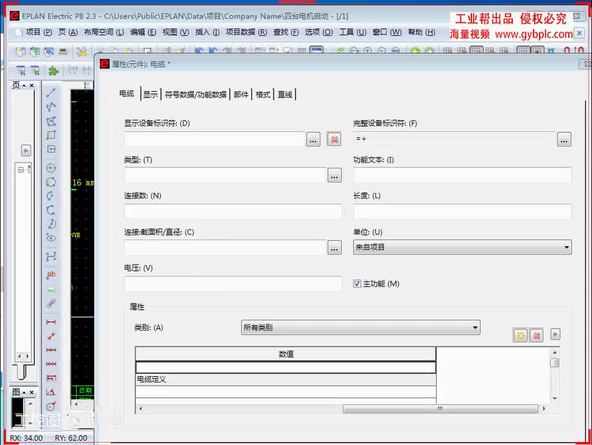Image resolution: width=592 pixels, height=445 pixels.
Task: Switch to the 显示 tab
Action: [150, 94]
